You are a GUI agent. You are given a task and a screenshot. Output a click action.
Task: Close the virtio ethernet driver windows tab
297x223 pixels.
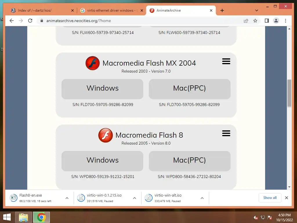[142, 10]
